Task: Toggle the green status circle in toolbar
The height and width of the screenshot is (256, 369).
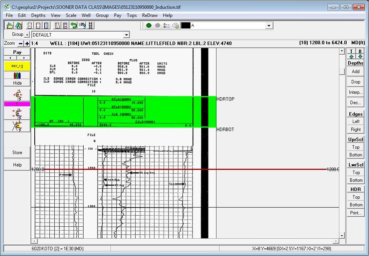Action: click(149, 25)
